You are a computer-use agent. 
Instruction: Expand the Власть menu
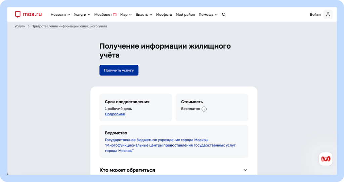pos(144,14)
